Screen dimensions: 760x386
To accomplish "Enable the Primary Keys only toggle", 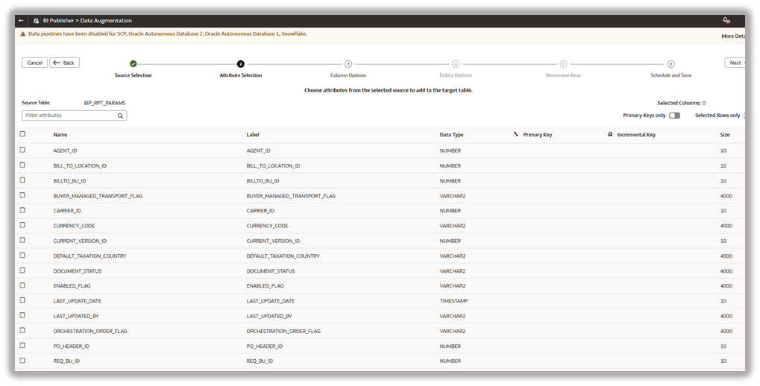I will [x=675, y=116].
